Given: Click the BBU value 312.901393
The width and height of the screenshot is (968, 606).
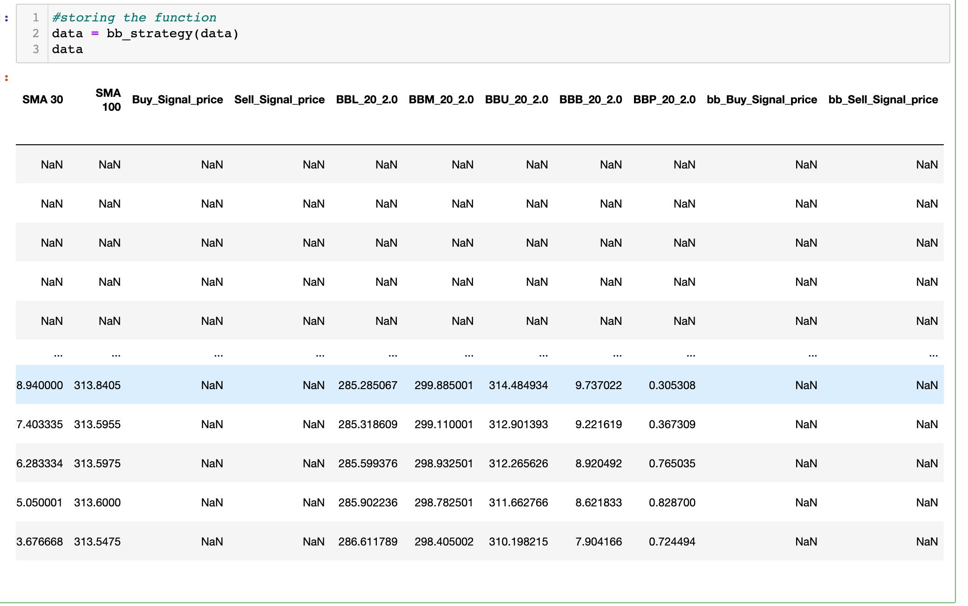Looking at the screenshot, I should [x=518, y=424].
